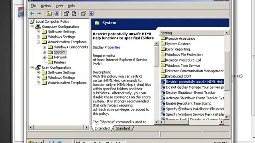Screen dimensions: 255x143
Task: Click the Back arrow toolbar icon
Action: [x=32, y=14]
